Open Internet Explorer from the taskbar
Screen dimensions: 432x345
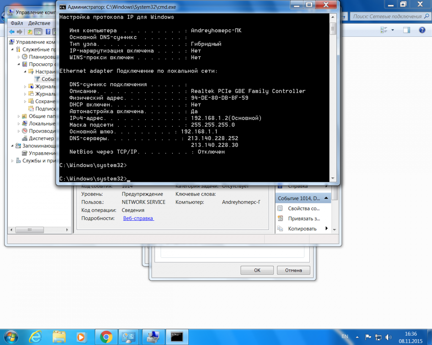pos(36,336)
